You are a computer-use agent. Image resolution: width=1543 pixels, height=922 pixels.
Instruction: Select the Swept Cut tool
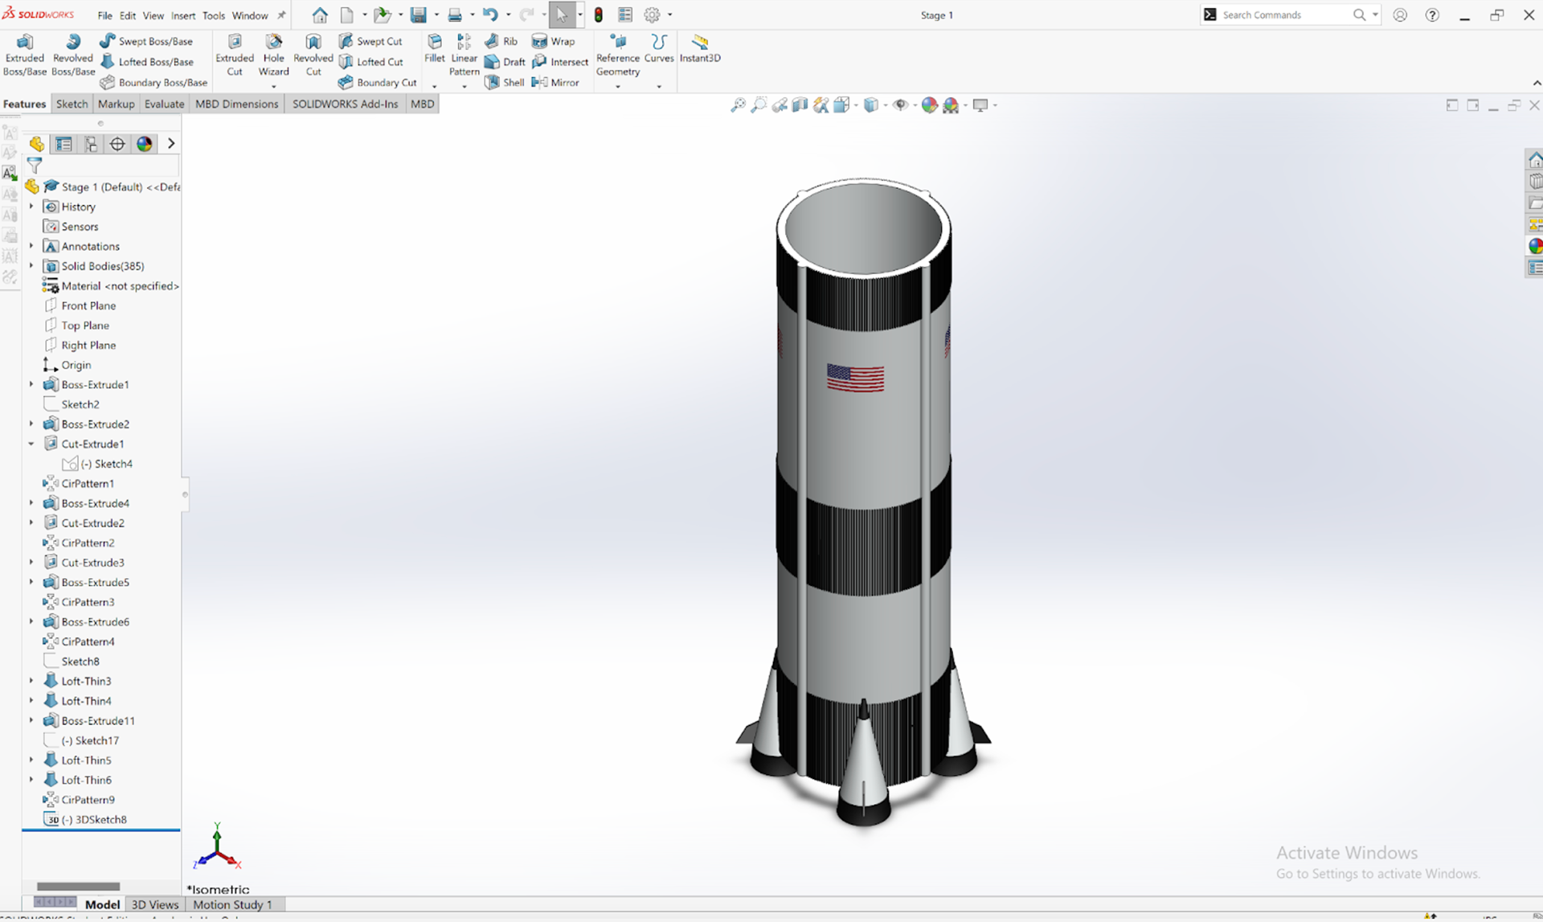click(370, 41)
